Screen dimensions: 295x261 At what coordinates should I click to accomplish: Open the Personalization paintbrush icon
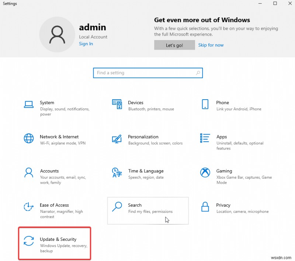pos(117,139)
